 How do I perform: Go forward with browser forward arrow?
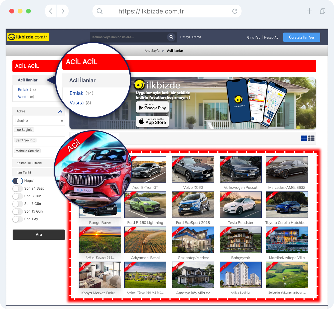click(x=63, y=11)
